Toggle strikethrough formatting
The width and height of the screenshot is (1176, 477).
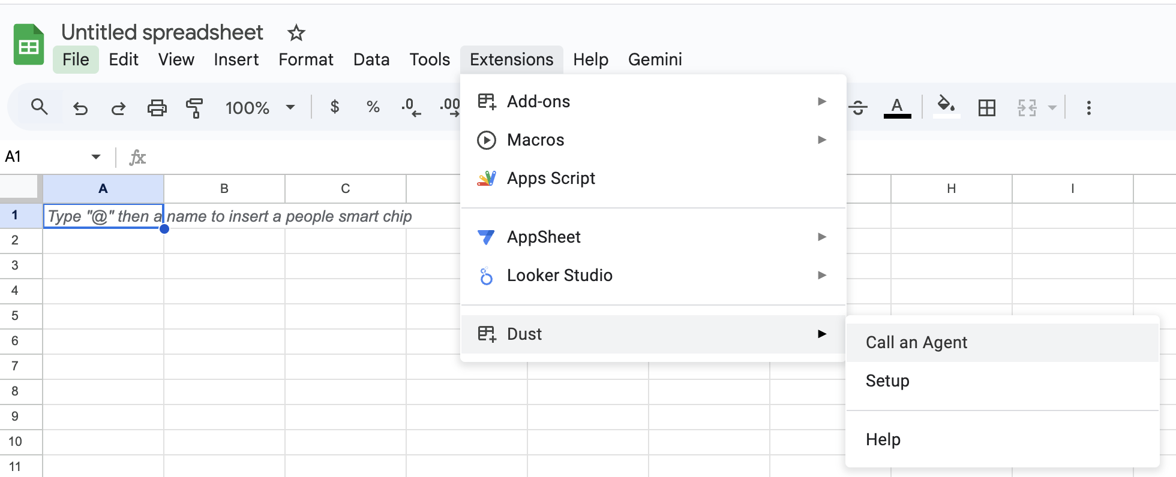tap(859, 108)
